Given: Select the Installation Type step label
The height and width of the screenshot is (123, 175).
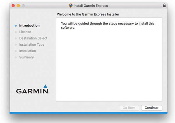Looking at the screenshot, I should coord(32,45).
